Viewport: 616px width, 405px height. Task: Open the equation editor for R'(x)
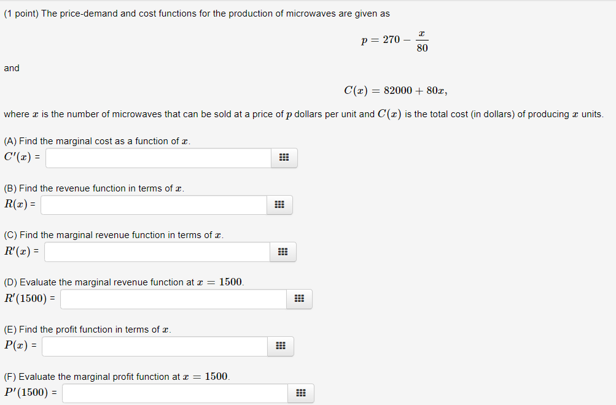pos(283,252)
